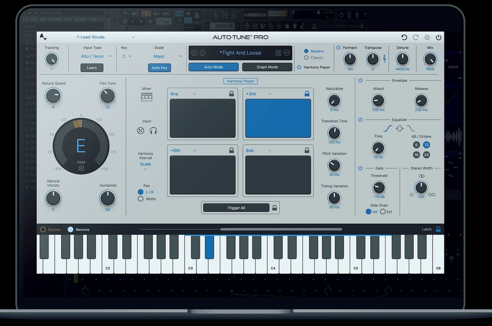Toggle the Trigger All lock

click(x=274, y=207)
